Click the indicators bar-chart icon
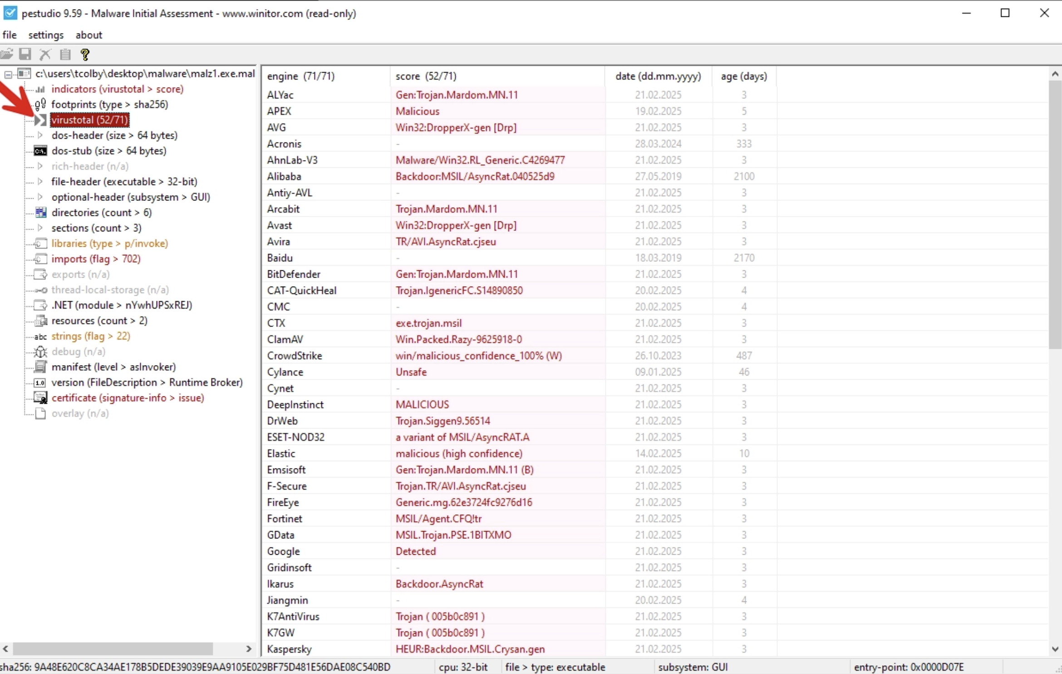The height and width of the screenshot is (674, 1062). [40, 89]
